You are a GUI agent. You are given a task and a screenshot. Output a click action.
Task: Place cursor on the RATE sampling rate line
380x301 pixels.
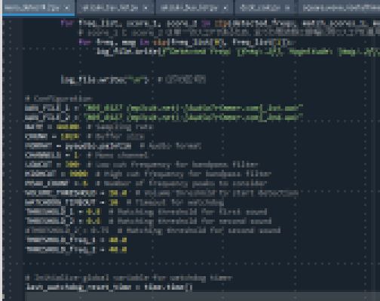(89, 127)
